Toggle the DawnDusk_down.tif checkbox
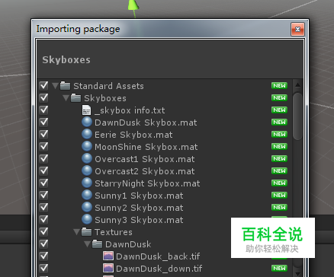This screenshot has height=277, width=334. click(x=43, y=268)
